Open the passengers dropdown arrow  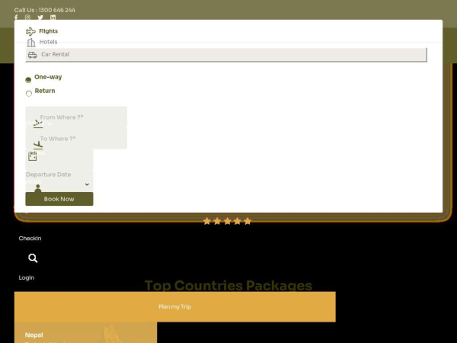(87, 184)
